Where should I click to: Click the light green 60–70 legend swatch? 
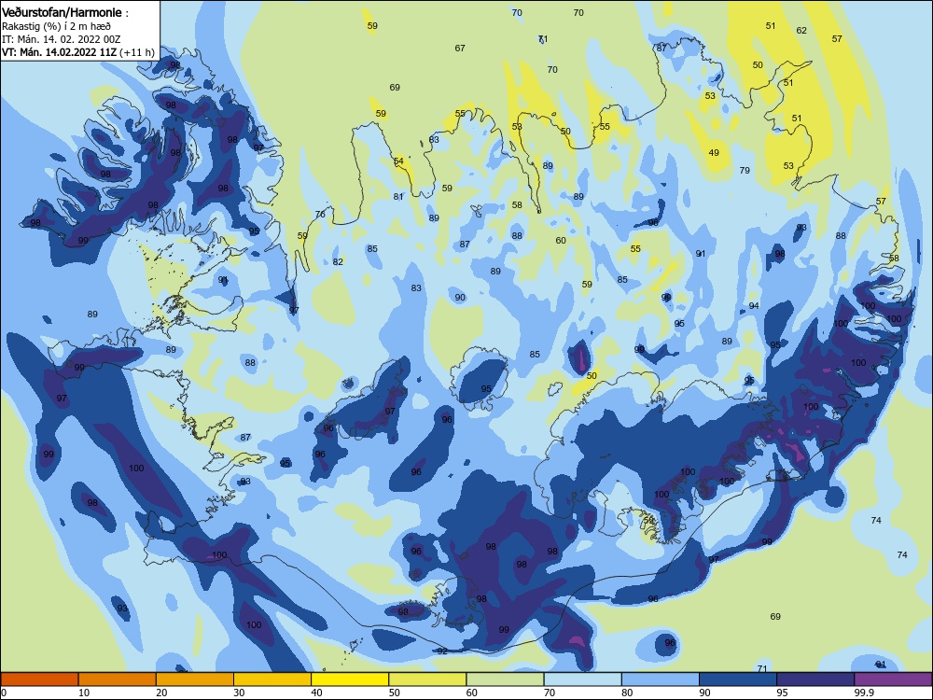coord(505,679)
